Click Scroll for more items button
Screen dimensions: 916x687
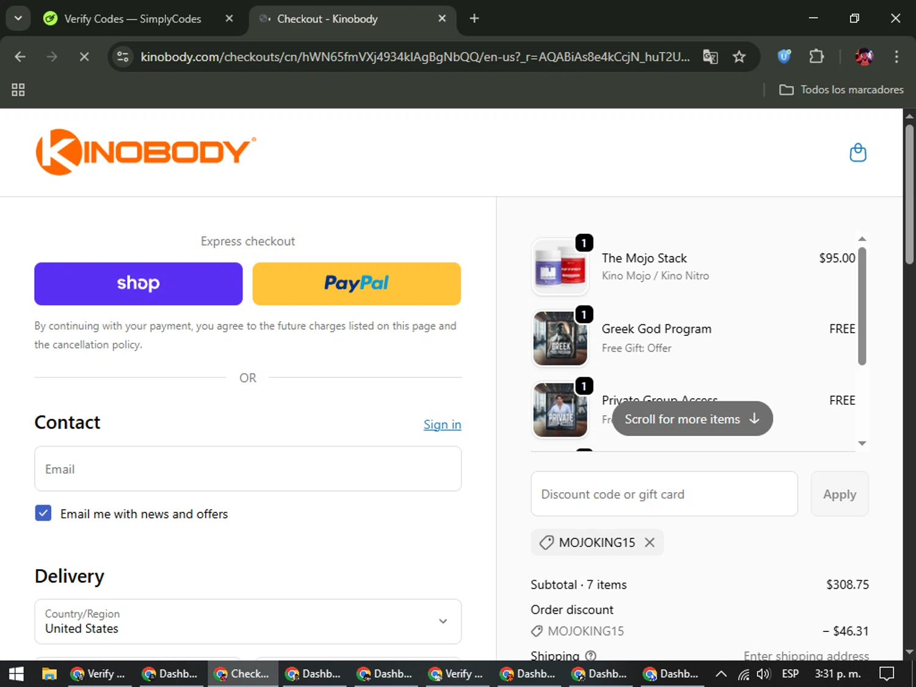coord(692,419)
